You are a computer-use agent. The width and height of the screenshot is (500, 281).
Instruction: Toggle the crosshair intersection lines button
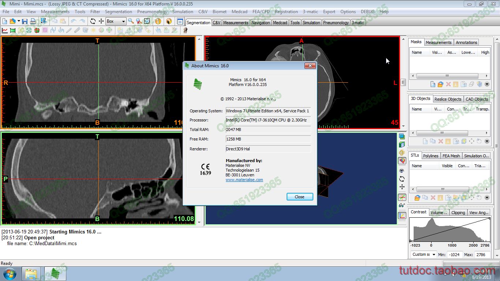point(402,197)
